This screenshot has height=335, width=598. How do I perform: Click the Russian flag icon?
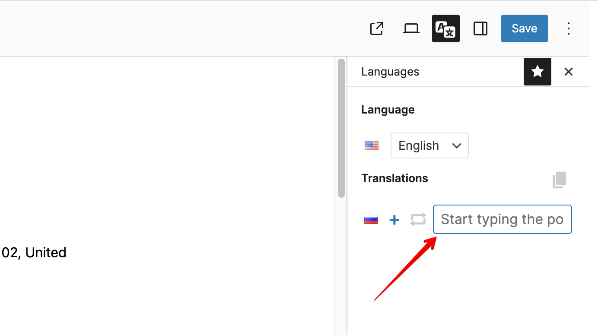tap(371, 220)
